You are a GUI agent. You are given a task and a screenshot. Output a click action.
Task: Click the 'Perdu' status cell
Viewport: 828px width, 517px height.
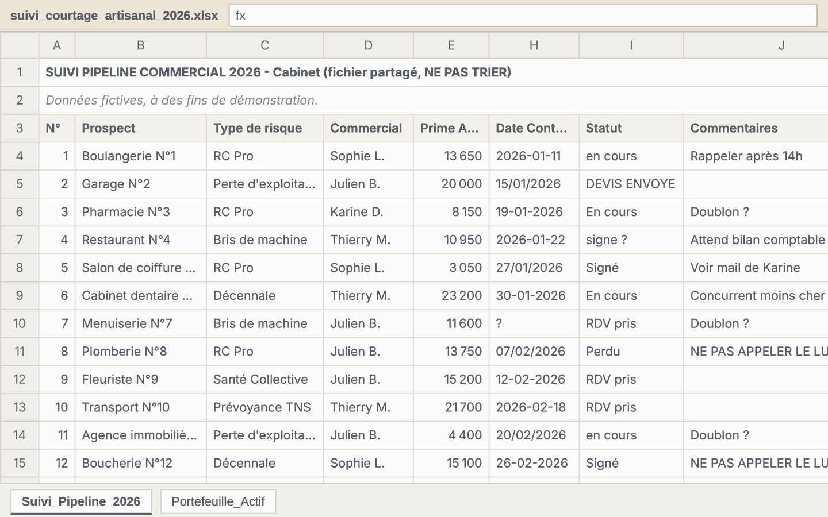631,352
